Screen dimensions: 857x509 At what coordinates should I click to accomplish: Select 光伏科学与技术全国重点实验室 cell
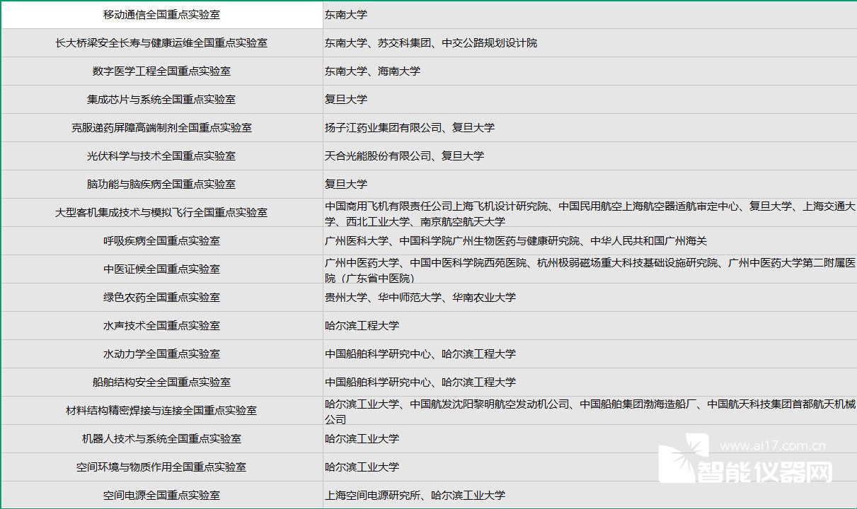click(161, 156)
